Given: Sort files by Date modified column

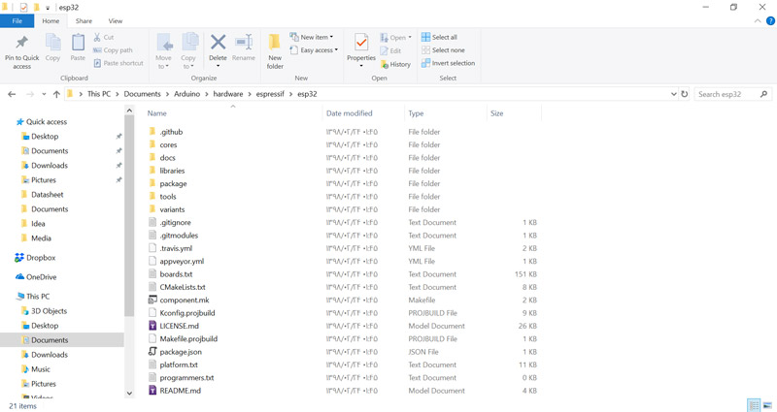Looking at the screenshot, I should coord(350,113).
